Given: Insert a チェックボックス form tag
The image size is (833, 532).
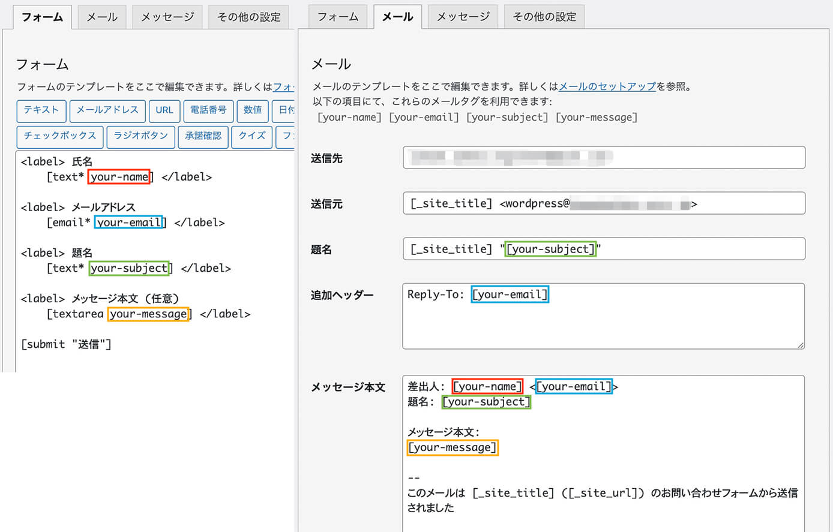Looking at the screenshot, I should tap(60, 136).
